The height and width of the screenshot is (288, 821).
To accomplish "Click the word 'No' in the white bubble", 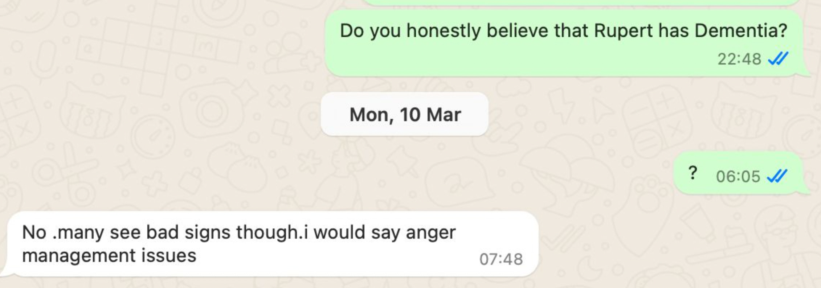I will pyautogui.click(x=34, y=232).
